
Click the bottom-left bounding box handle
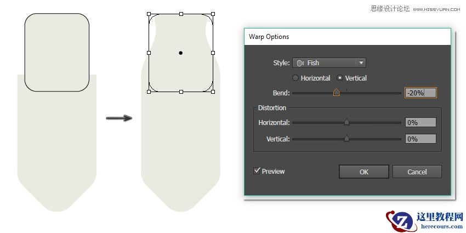pyautogui.click(x=149, y=92)
